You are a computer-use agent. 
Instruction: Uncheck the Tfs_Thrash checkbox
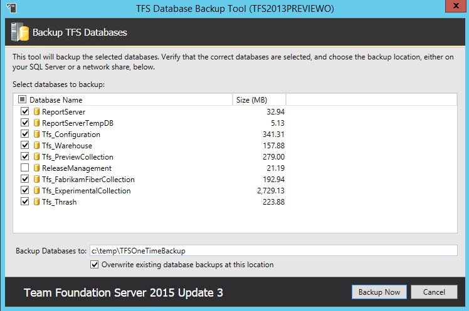[x=25, y=201]
